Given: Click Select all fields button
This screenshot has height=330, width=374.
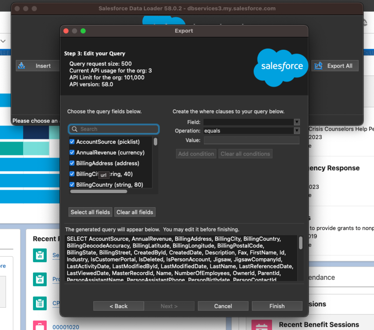Looking at the screenshot, I should coord(90,212).
